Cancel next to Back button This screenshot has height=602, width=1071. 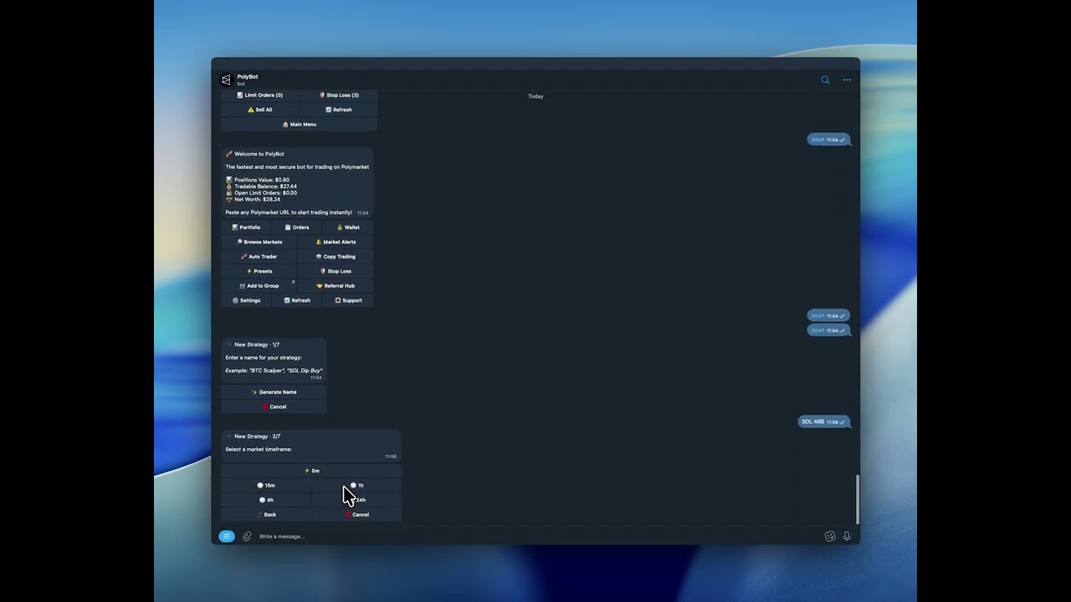pos(356,515)
